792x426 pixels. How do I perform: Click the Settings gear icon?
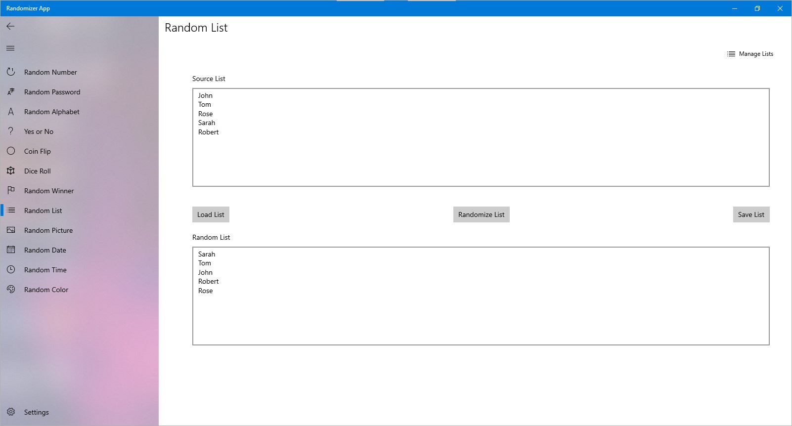coord(11,412)
